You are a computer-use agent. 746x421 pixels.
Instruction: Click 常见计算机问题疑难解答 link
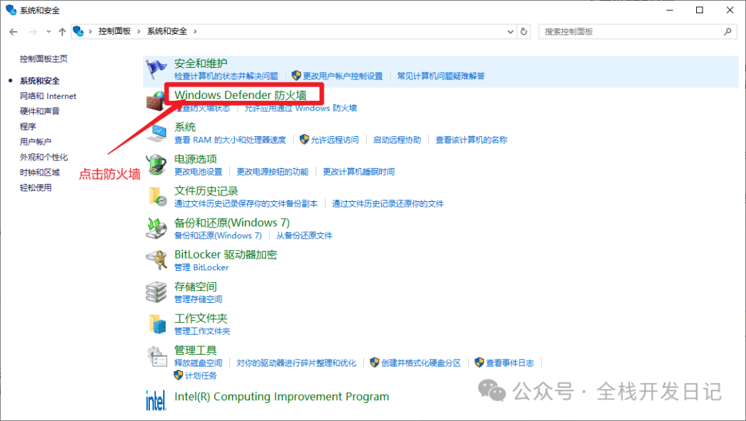(x=441, y=76)
